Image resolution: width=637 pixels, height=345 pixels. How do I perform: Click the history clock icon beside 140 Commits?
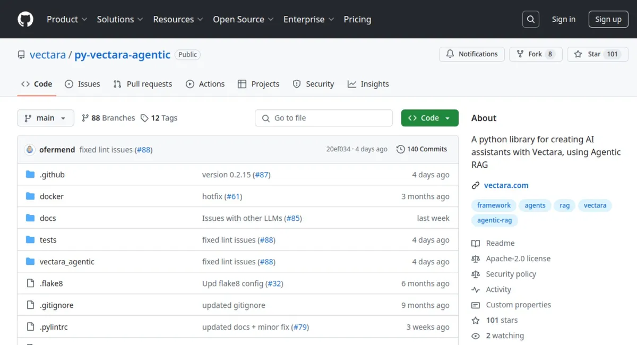coord(401,149)
